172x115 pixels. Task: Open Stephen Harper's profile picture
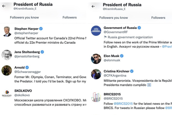pos(7,31)
